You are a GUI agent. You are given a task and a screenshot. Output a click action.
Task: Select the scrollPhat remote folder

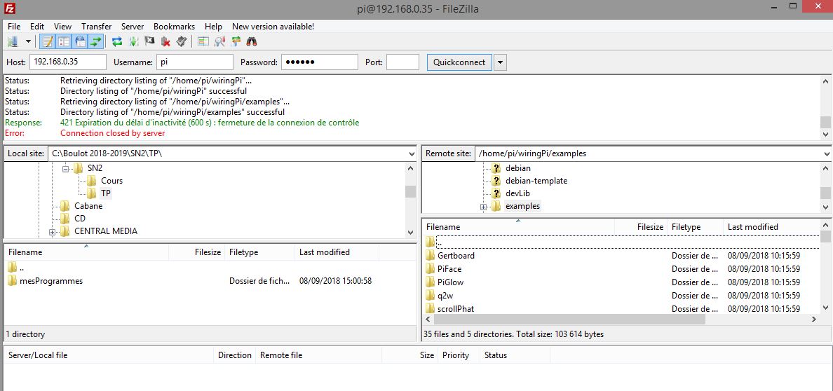pos(456,308)
